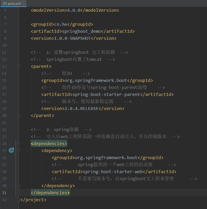Collapse the parent block at line 13

click(x=18, y=66)
